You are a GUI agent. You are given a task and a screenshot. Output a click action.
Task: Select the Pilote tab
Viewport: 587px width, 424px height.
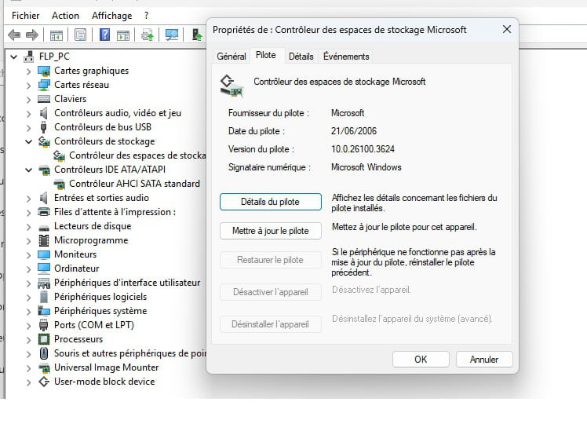pyautogui.click(x=266, y=55)
